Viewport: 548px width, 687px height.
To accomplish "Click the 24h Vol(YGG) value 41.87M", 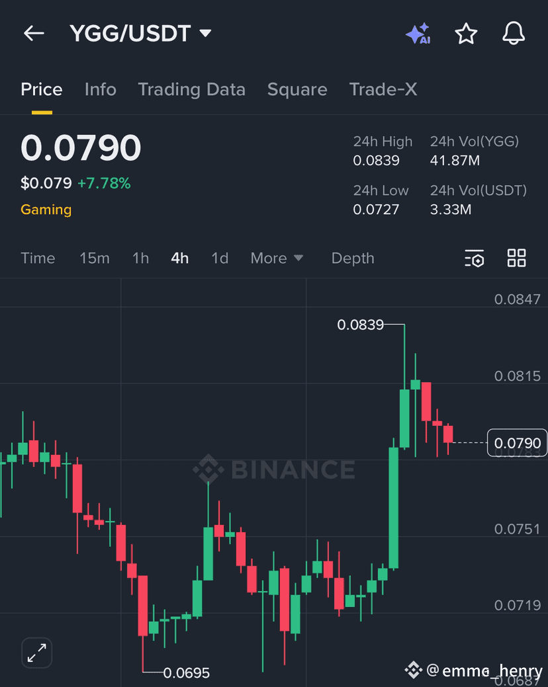I will pos(455,161).
